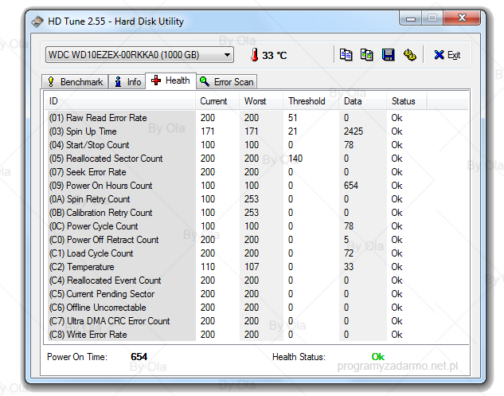
Task: Click the Worst column header
Action: (261, 101)
